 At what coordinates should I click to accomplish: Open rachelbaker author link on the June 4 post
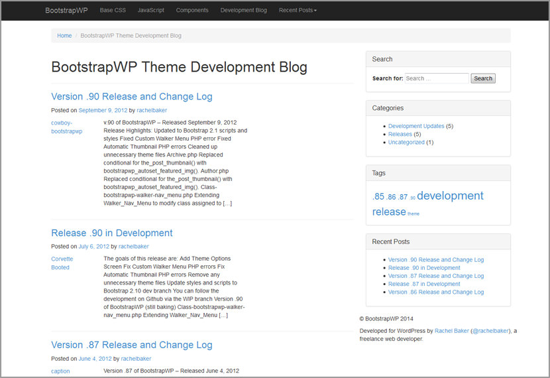click(x=136, y=359)
